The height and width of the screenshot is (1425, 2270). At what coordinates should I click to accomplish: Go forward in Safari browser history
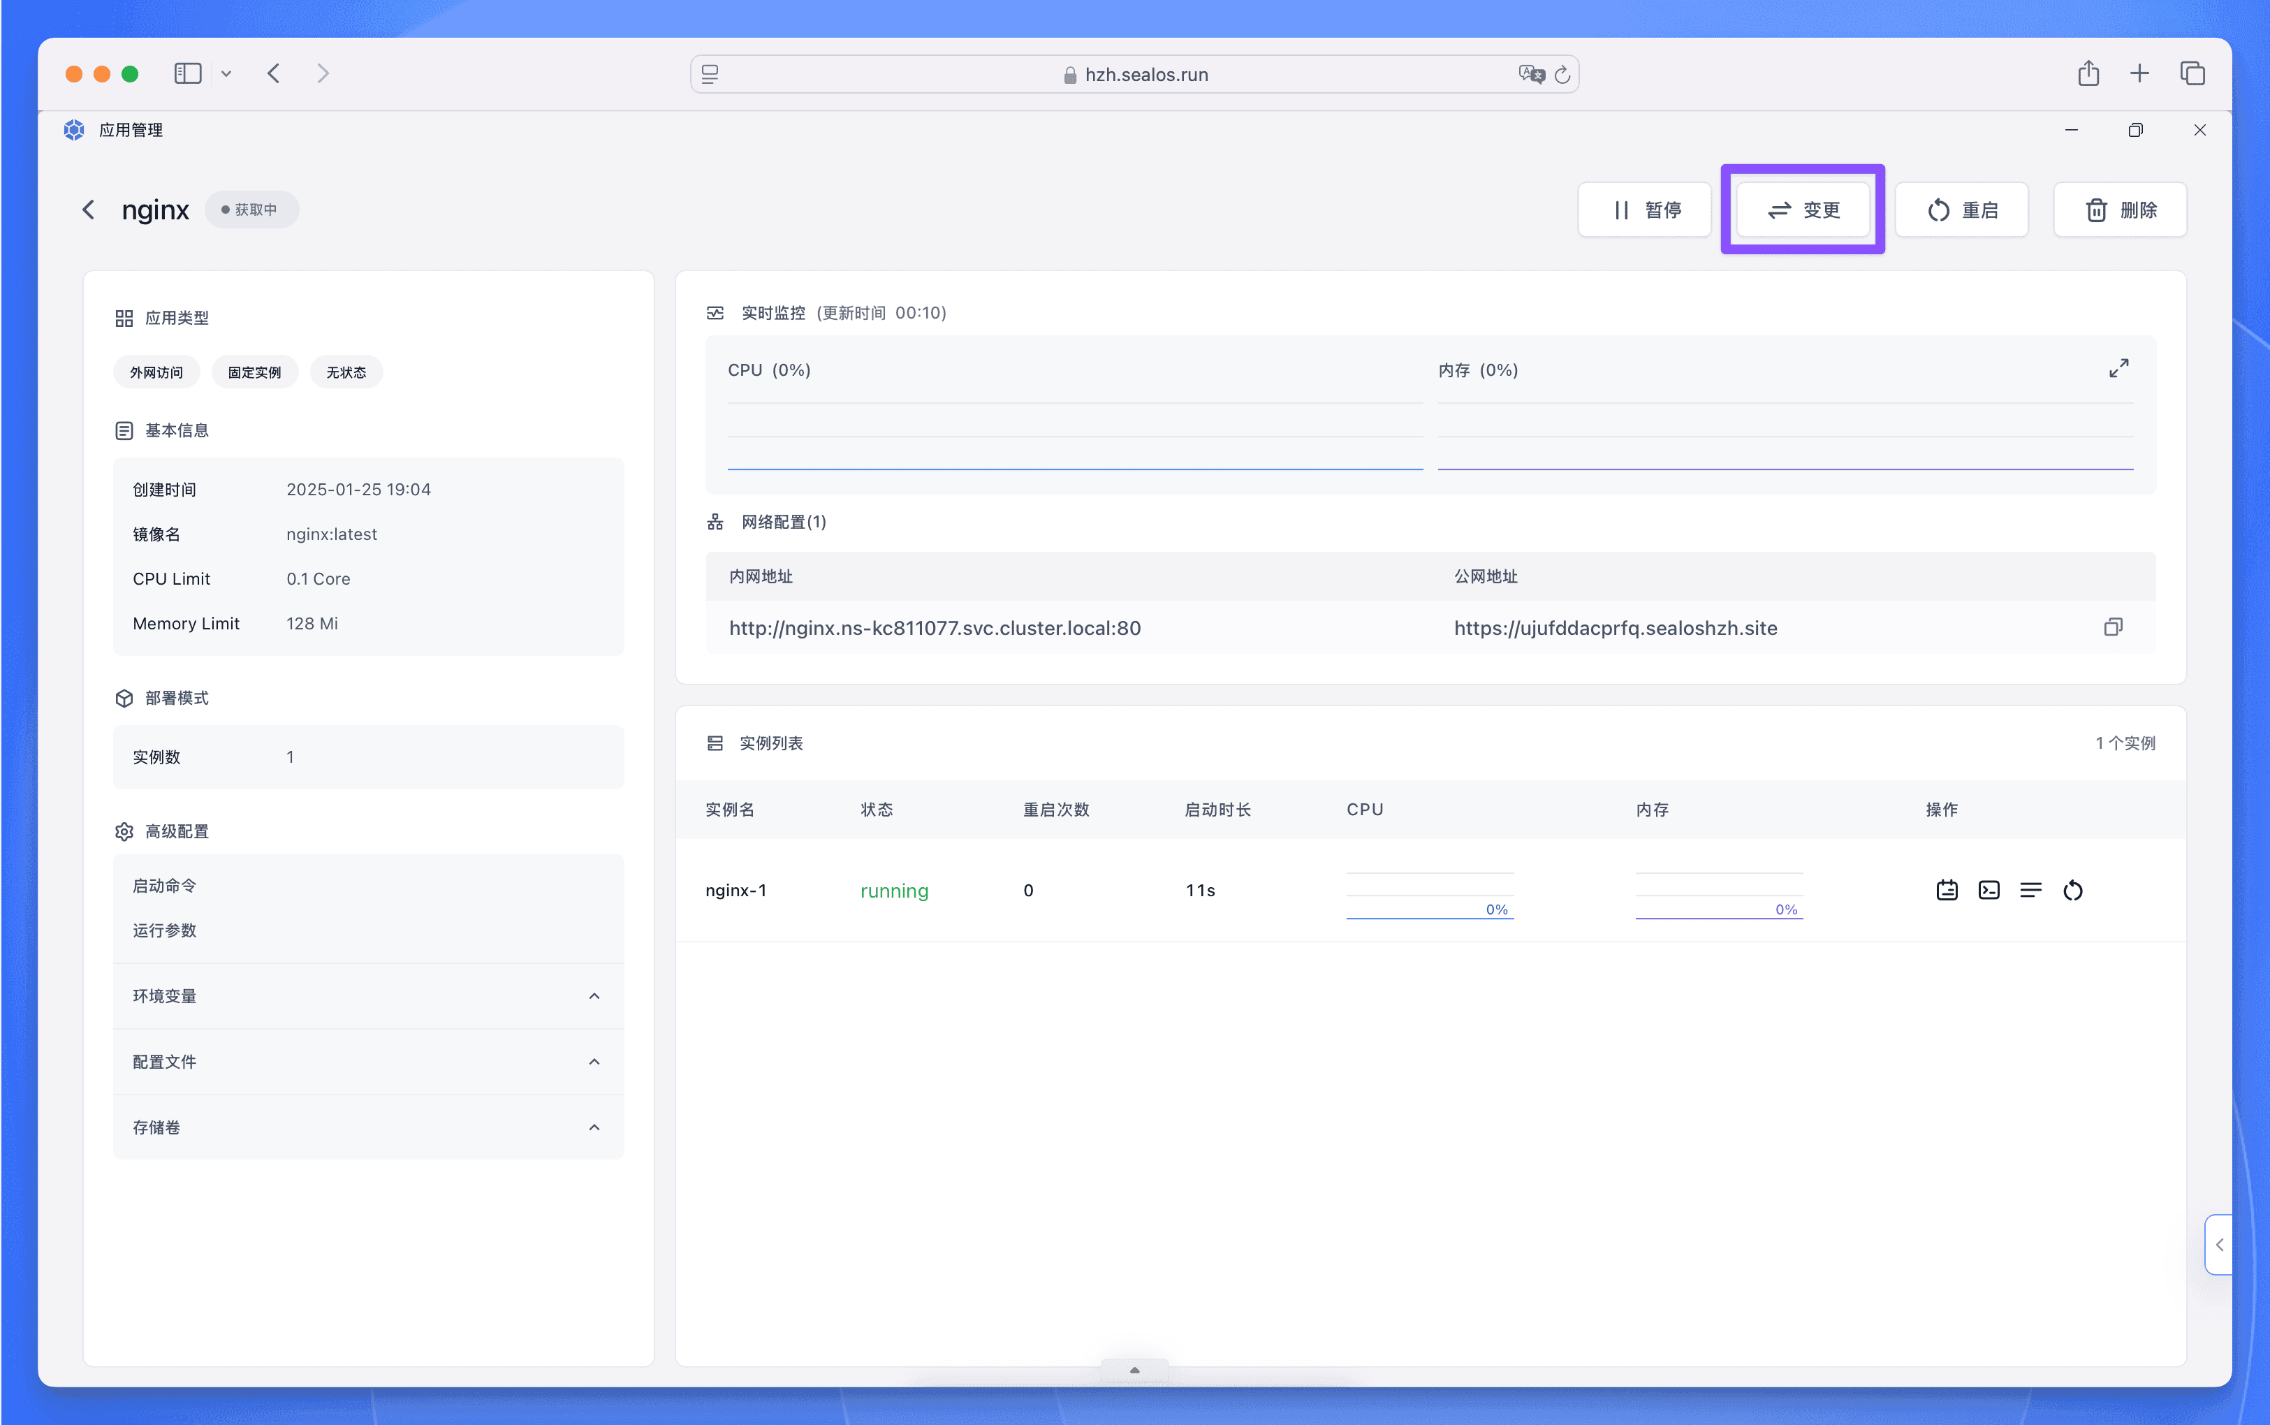323,73
